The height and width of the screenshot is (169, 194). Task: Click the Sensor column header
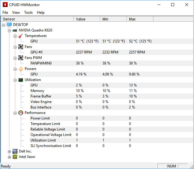tap(37, 19)
